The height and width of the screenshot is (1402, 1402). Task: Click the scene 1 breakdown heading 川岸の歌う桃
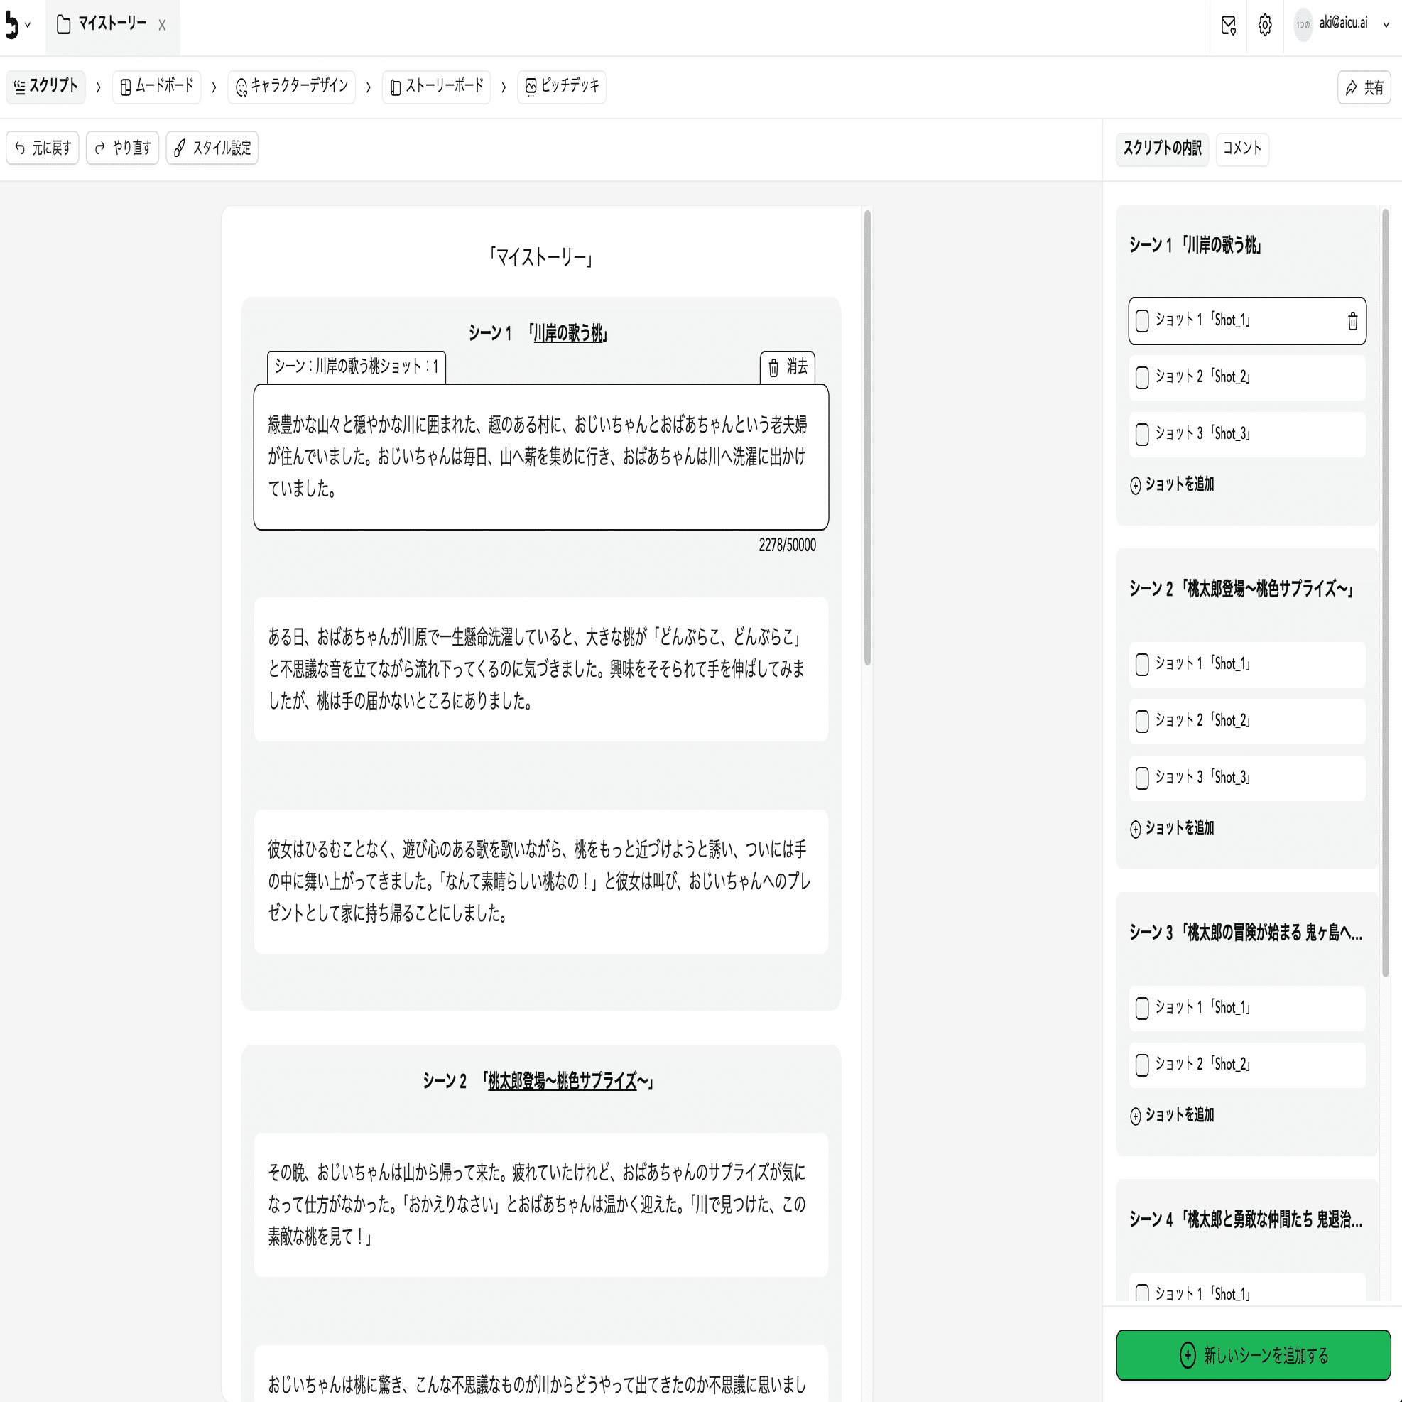[1195, 246]
